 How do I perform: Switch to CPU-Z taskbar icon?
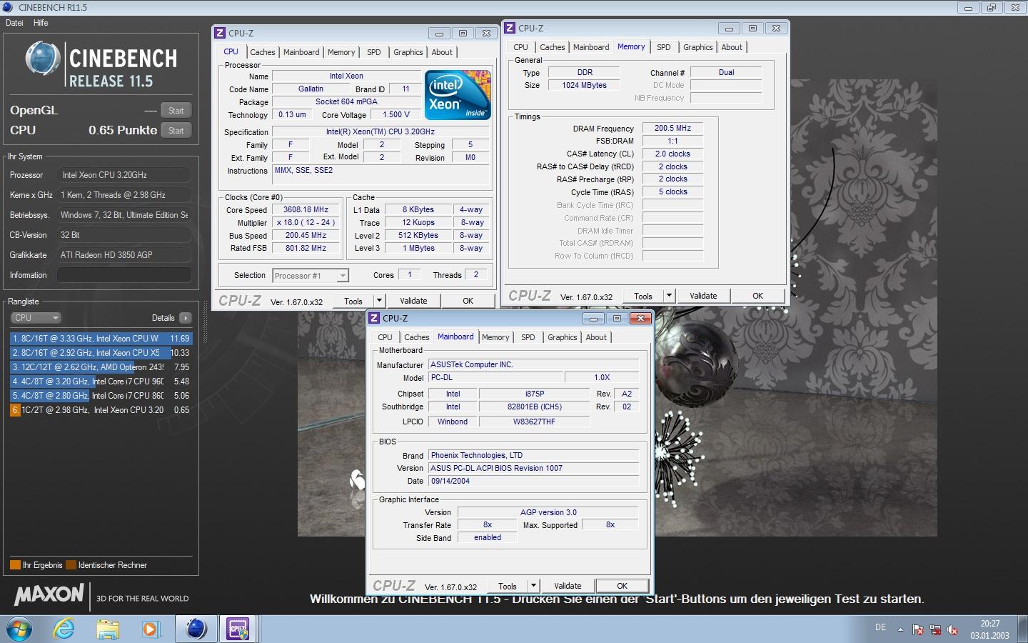click(238, 629)
